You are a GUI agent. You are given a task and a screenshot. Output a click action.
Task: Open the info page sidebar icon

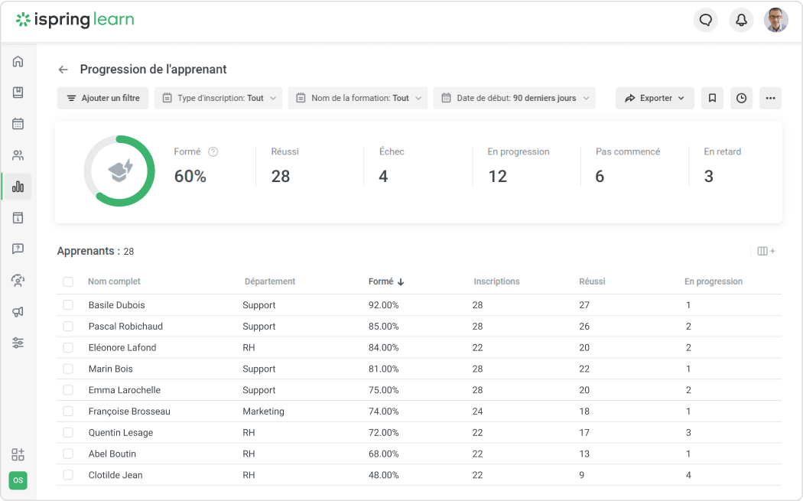(18, 218)
